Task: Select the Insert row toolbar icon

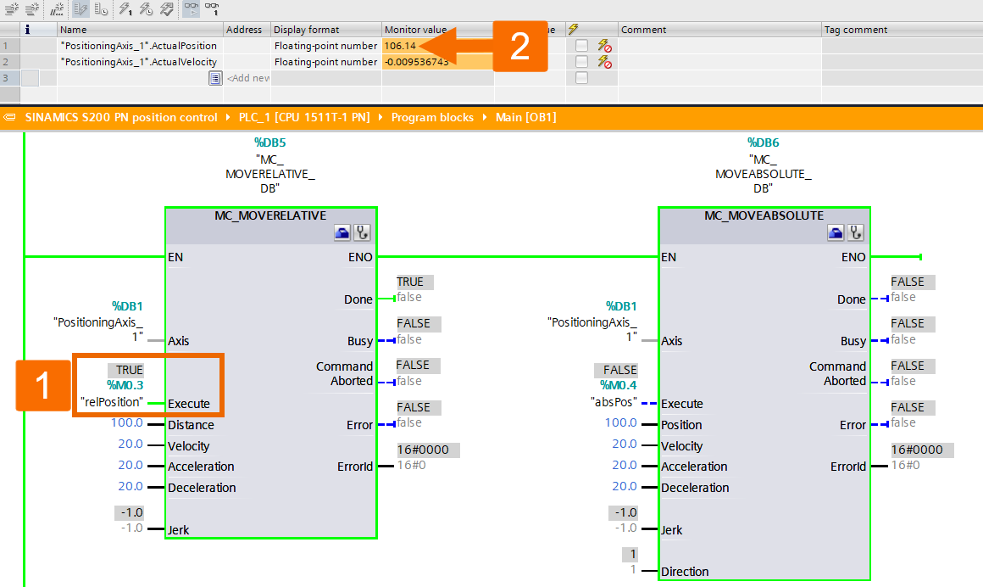Action: [x=11, y=9]
